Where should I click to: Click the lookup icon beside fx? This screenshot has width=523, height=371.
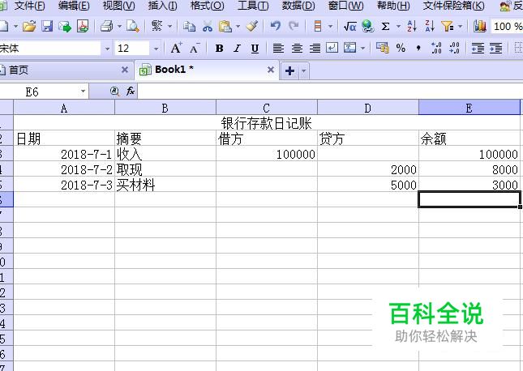(x=114, y=91)
